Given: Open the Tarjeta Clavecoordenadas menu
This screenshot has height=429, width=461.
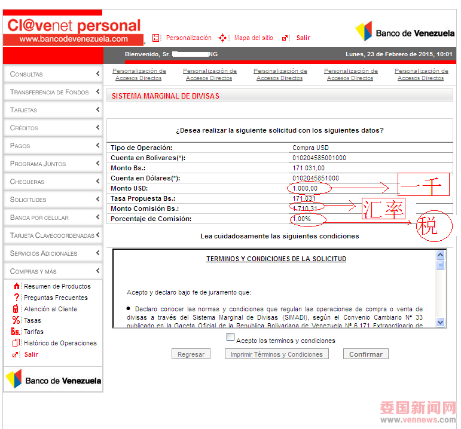Looking at the screenshot, I should [x=53, y=235].
